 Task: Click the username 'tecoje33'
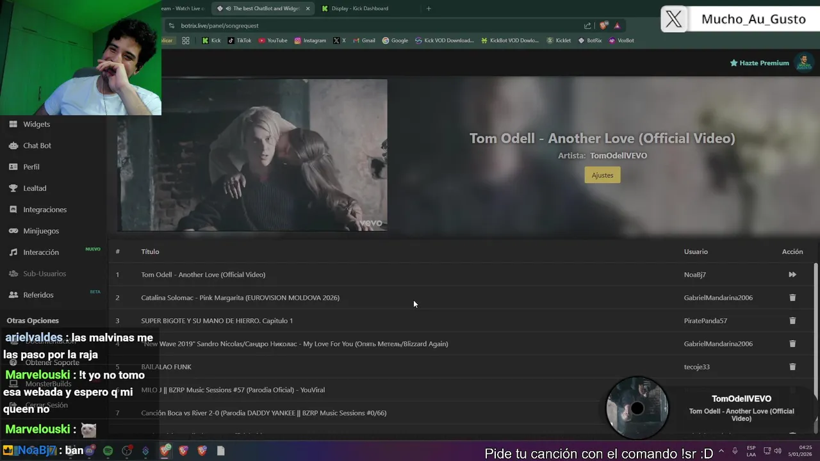[x=696, y=367]
